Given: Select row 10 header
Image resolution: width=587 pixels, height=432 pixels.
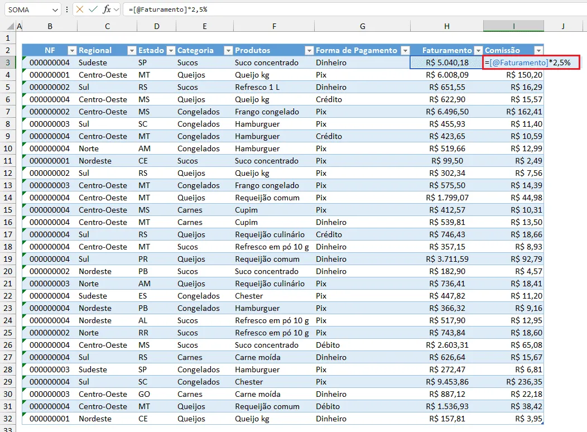Looking at the screenshot, I should point(8,148).
